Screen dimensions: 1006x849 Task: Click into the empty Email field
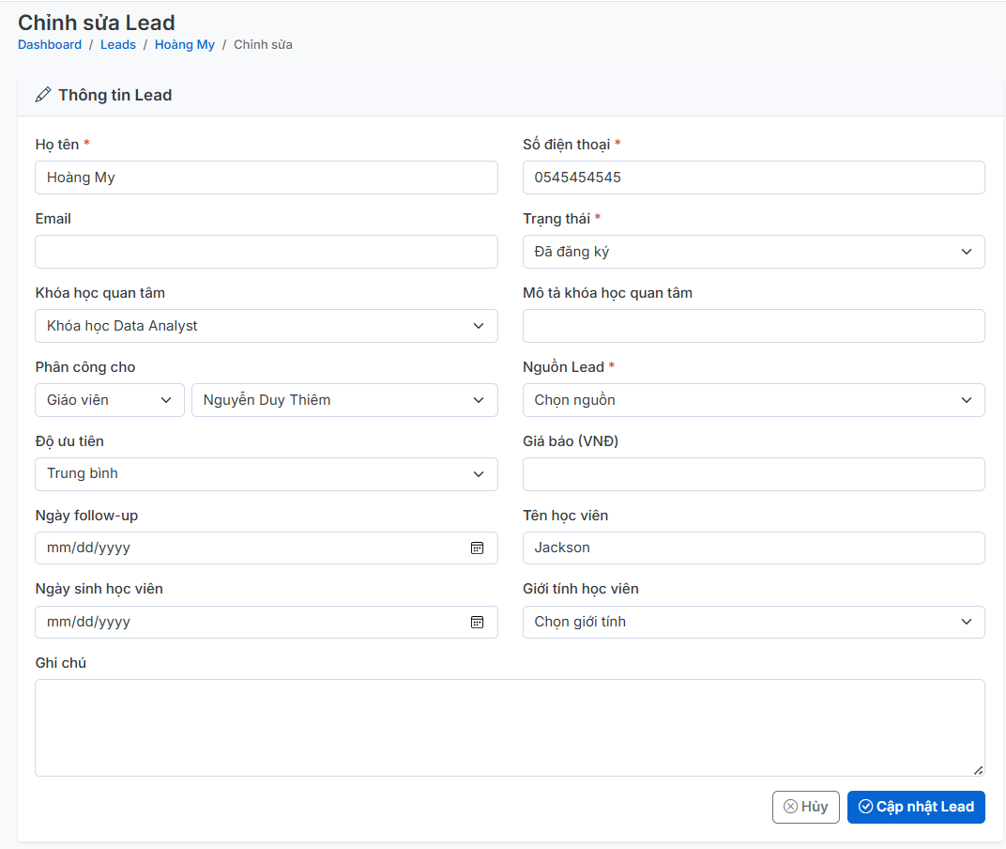tap(266, 252)
